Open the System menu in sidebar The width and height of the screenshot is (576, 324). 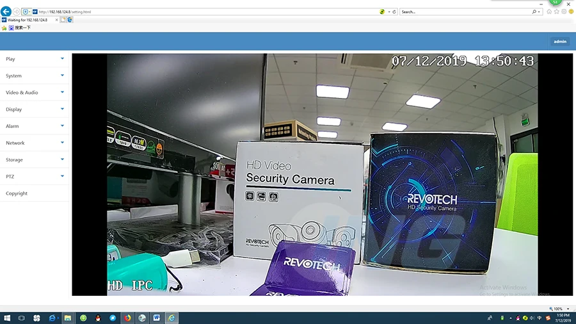point(13,76)
